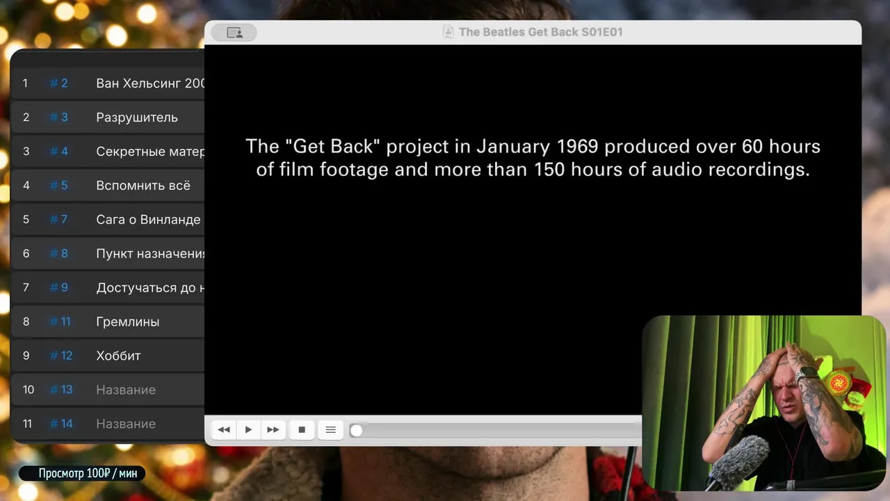This screenshot has width=890, height=501.
Task: Click the #2 tag in the list
Action: click(59, 83)
